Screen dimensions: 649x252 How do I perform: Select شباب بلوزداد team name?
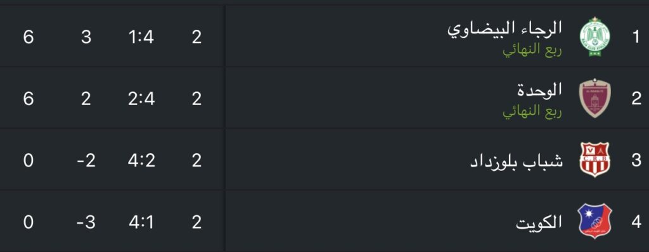coord(517,161)
